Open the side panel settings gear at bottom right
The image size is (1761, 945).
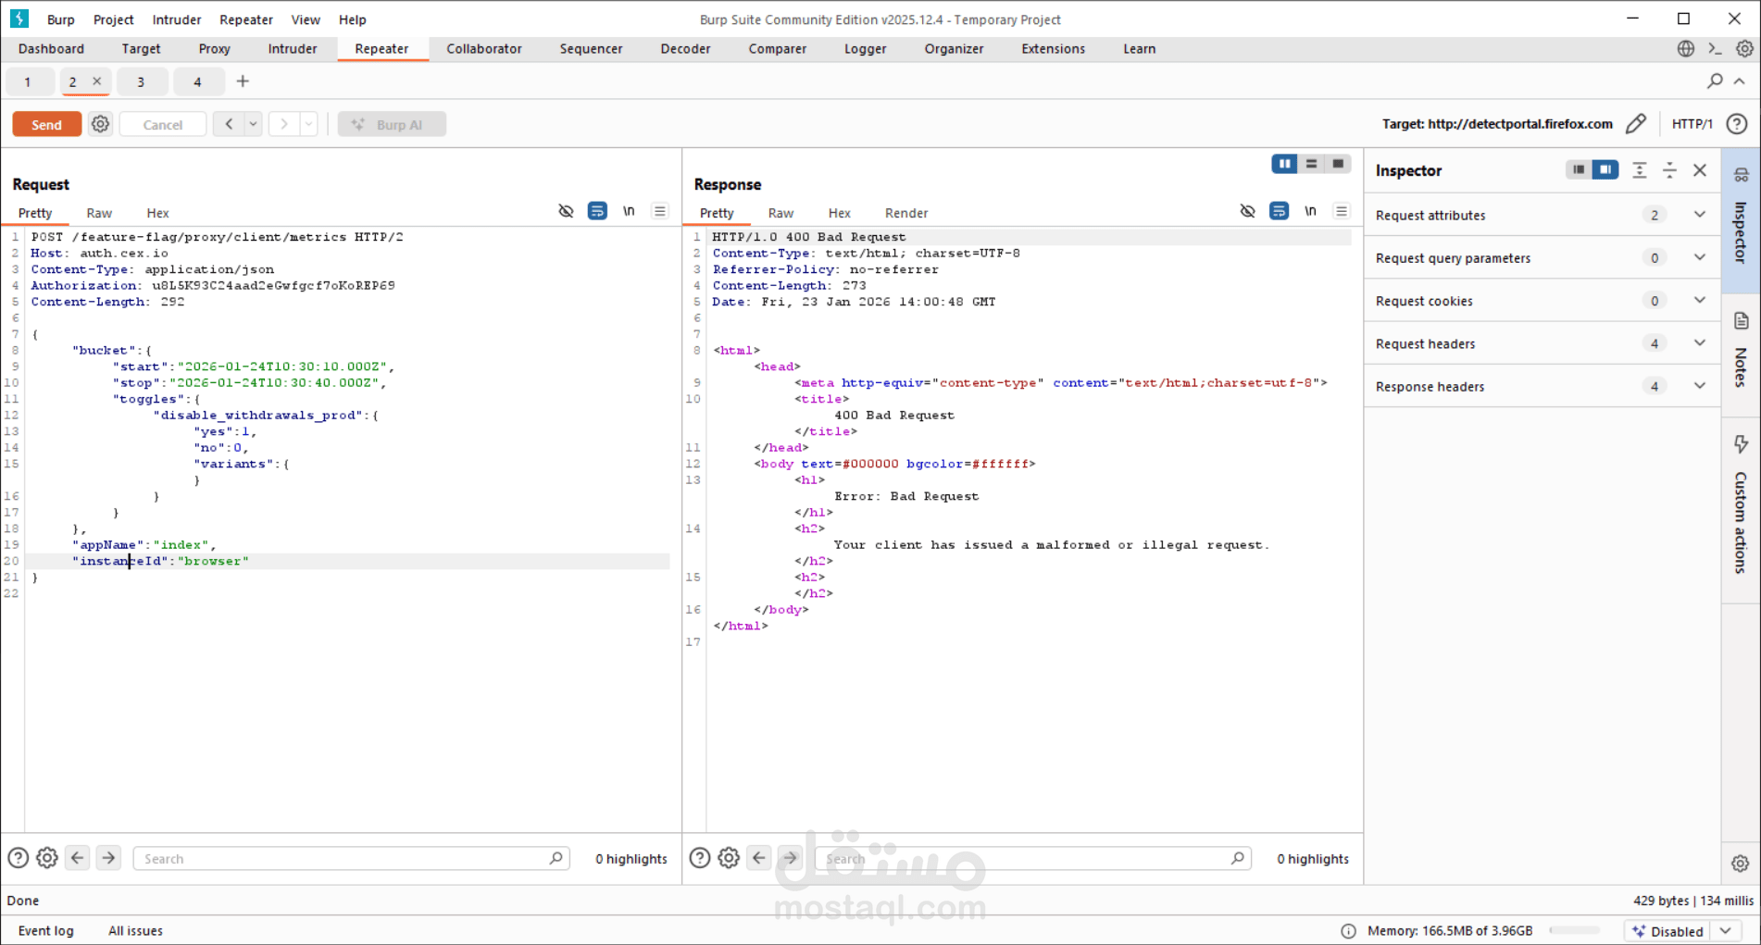(x=1741, y=864)
